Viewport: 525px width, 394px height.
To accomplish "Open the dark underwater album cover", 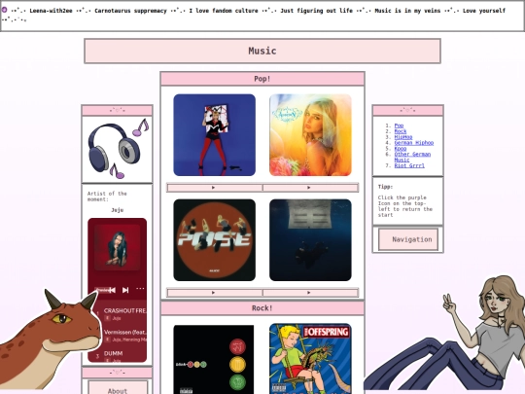I will click(310, 240).
